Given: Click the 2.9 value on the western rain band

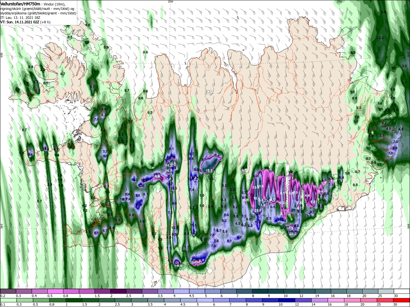Looking at the screenshot, I should coord(49,185).
